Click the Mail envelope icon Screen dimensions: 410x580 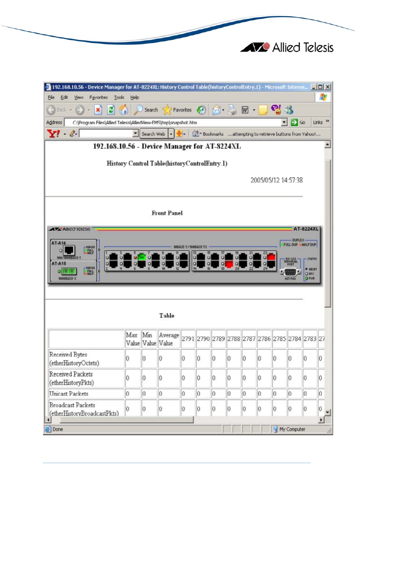tap(217, 110)
